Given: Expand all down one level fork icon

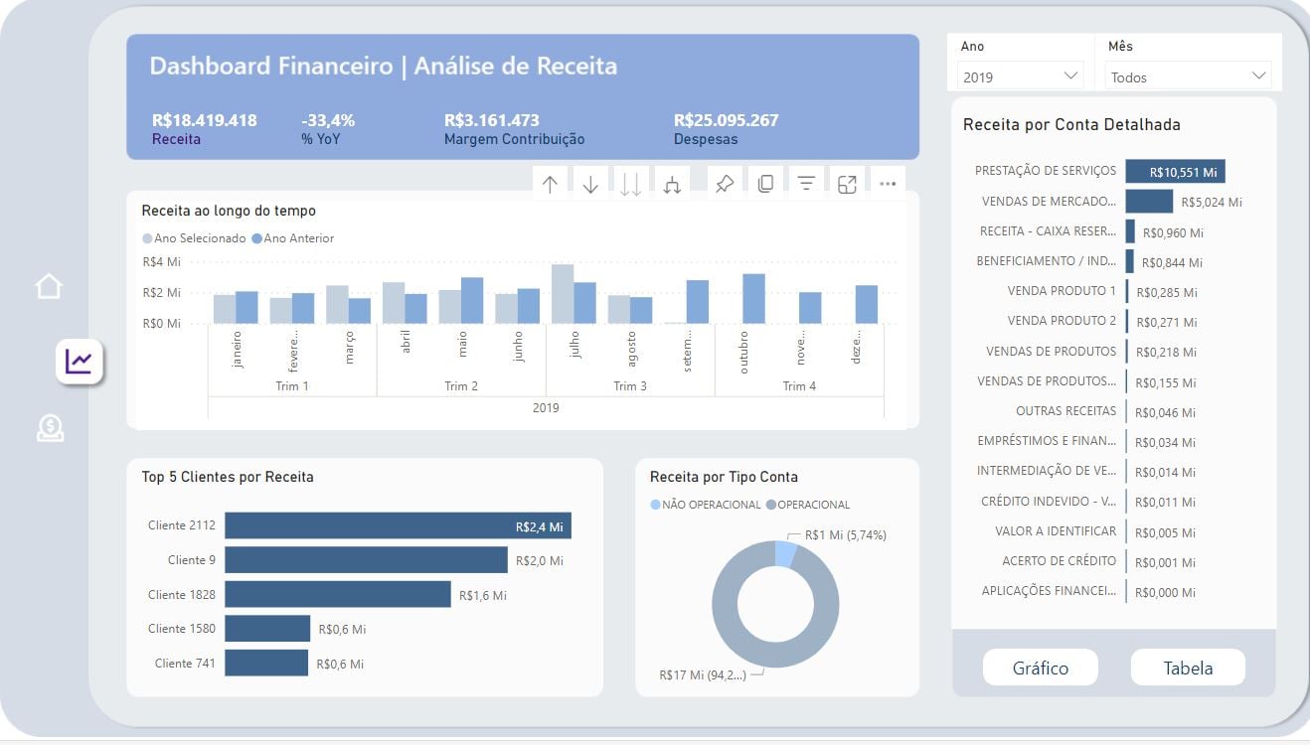Looking at the screenshot, I should [x=672, y=184].
